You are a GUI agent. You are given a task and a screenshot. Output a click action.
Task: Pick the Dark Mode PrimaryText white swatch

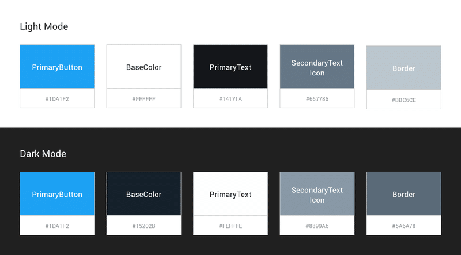click(x=231, y=193)
